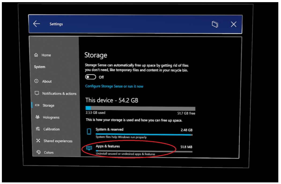Click the Shared experiences icon
The height and width of the screenshot is (184, 281).
point(38,141)
